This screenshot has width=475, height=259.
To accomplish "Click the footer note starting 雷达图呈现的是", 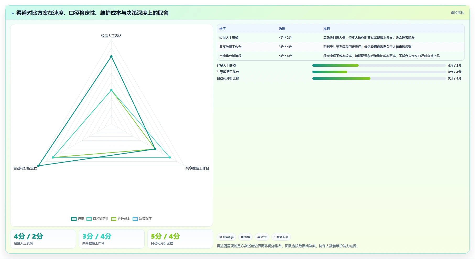I will [x=288, y=246].
